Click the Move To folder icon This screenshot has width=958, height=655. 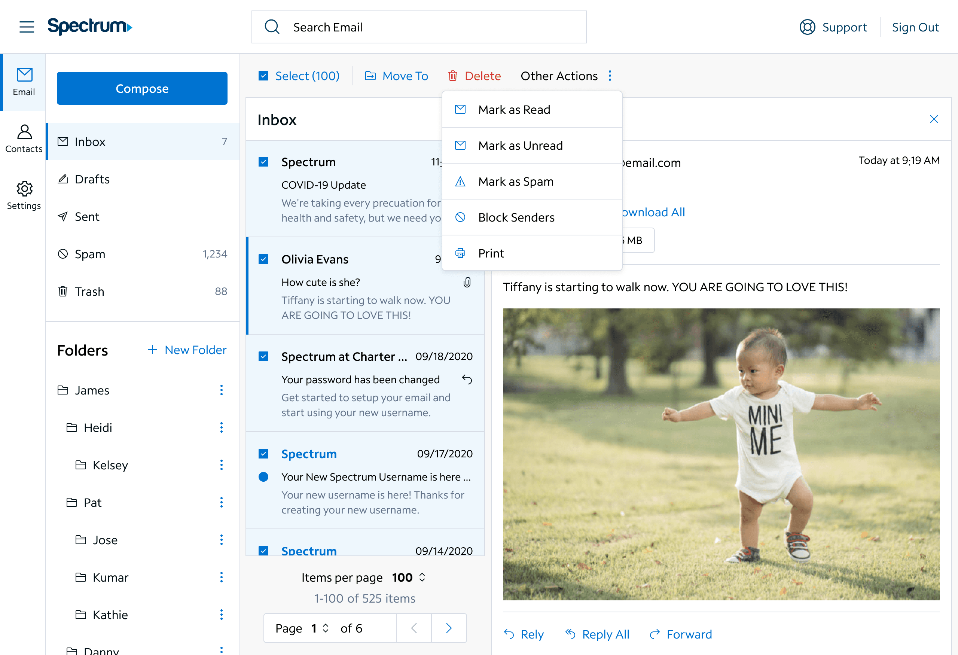[x=370, y=76]
